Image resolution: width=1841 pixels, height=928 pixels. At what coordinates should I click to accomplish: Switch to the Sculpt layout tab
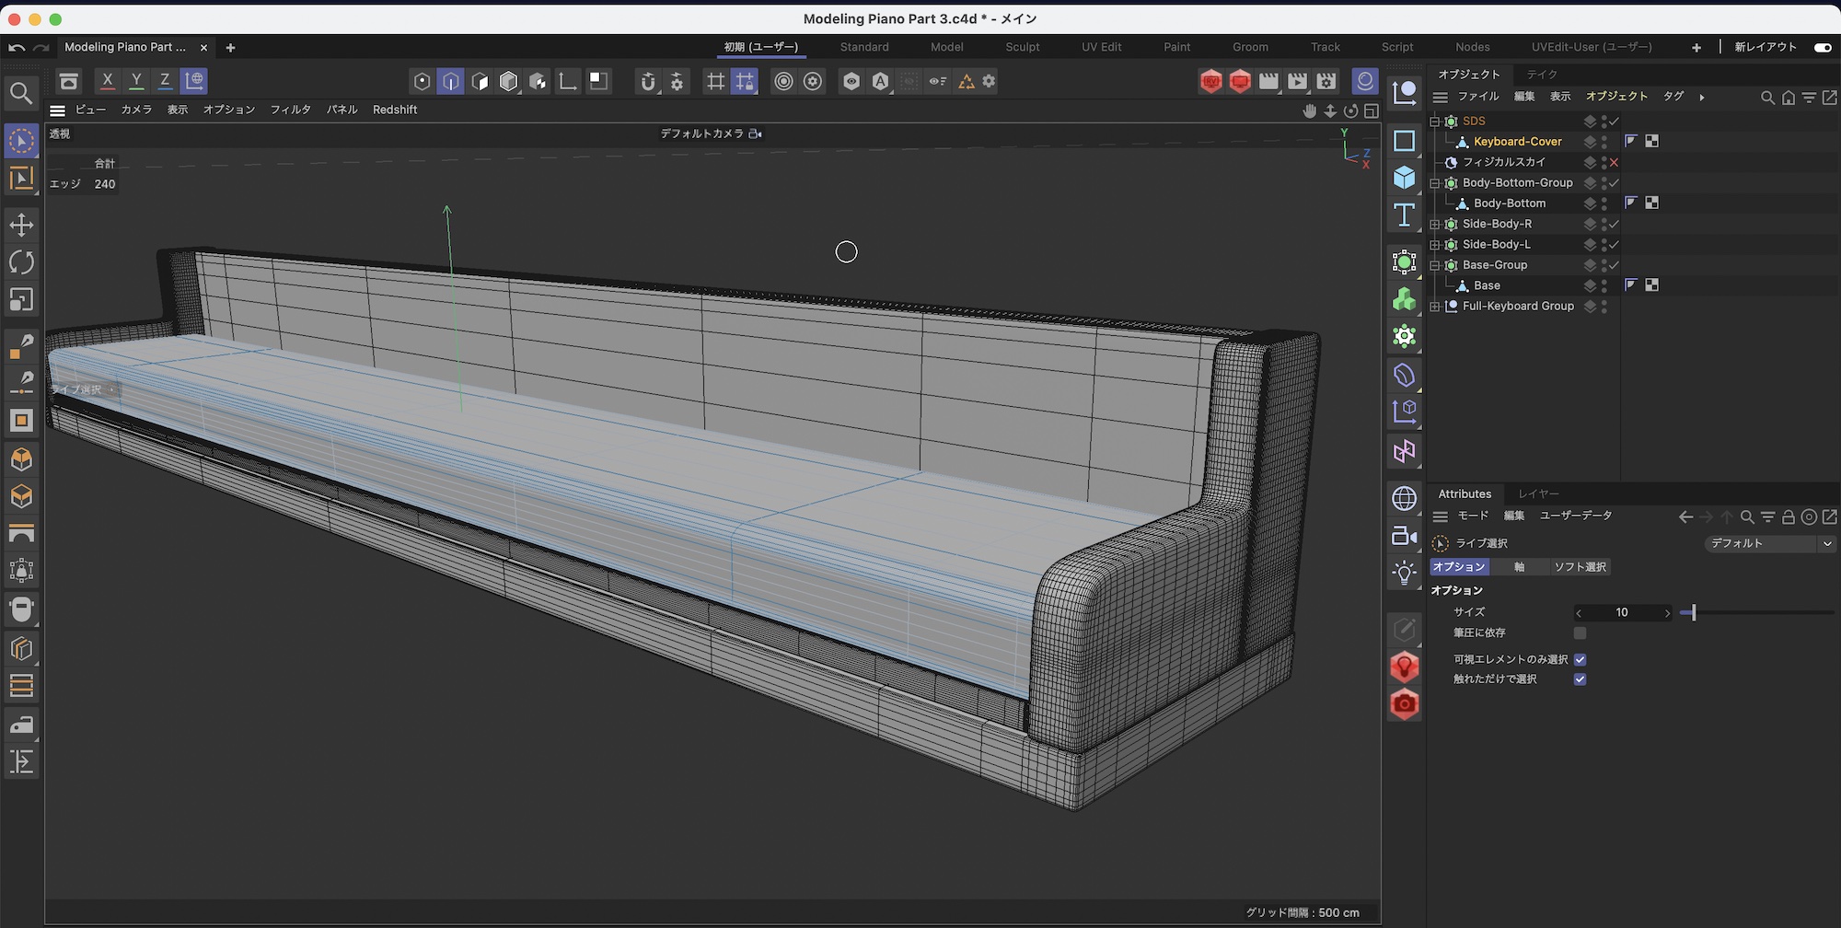tap(1022, 47)
